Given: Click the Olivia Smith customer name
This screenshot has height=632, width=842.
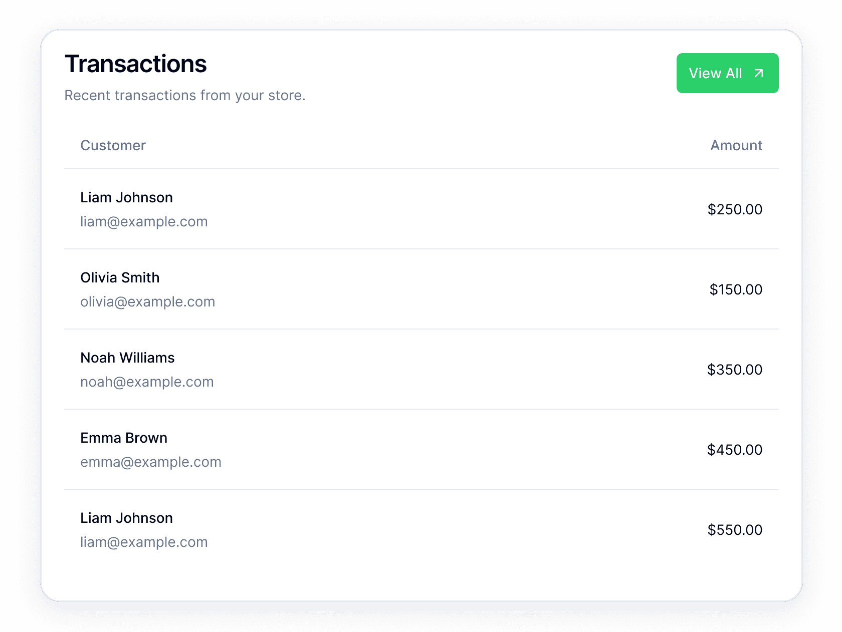Looking at the screenshot, I should point(120,277).
